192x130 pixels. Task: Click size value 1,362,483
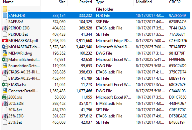(57, 91)
